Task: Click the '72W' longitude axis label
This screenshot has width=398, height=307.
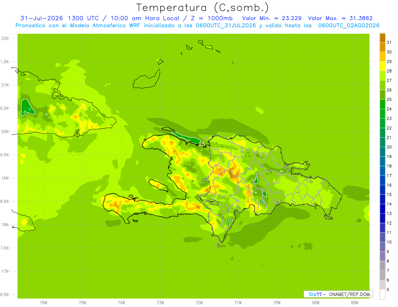Action: click(199, 303)
